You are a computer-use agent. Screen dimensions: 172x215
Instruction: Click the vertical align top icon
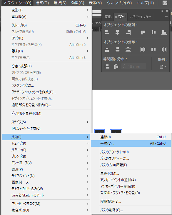pyautogui.click(x=143, y=32)
